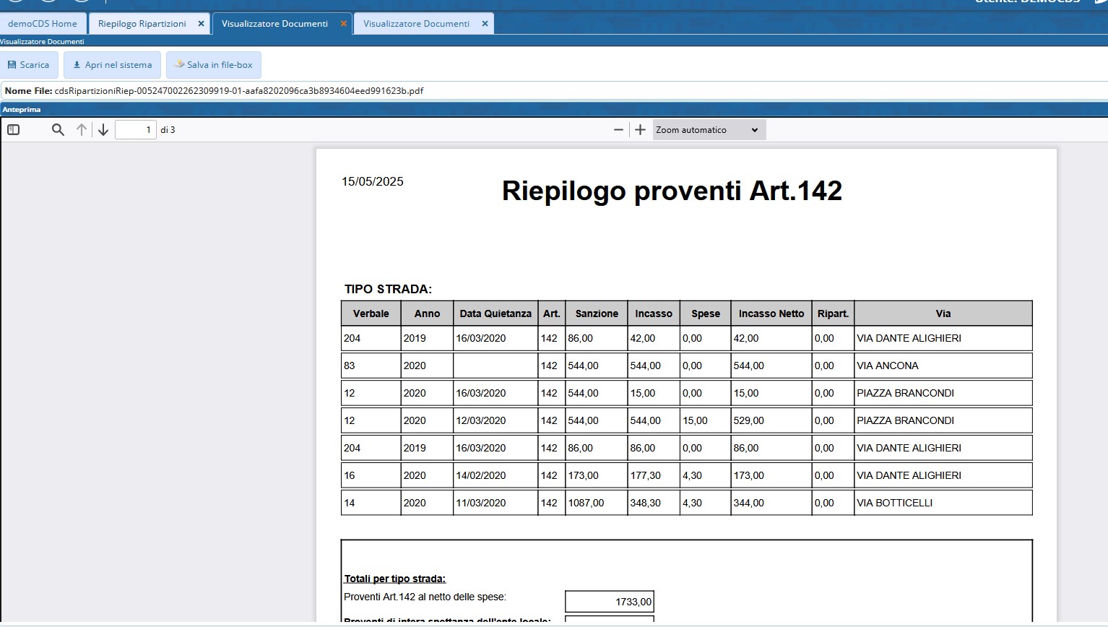
Task: Click the page number input field
Action: (136, 130)
